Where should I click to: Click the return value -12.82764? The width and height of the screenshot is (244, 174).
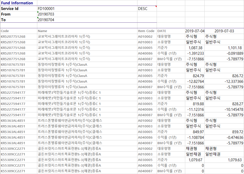[195, 81]
